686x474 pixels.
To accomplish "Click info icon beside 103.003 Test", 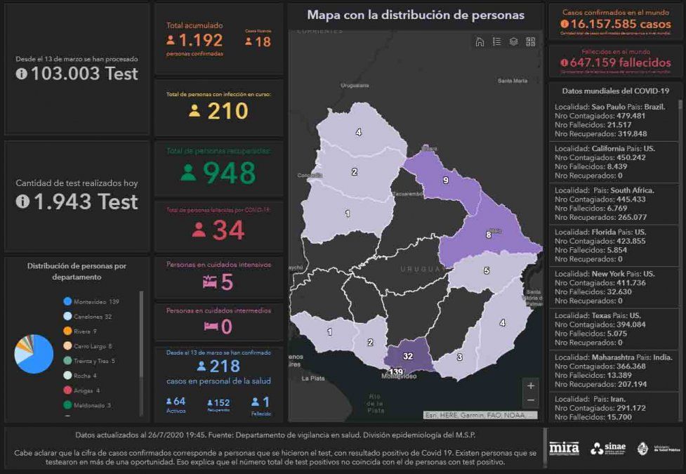I will pyautogui.click(x=22, y=74).
